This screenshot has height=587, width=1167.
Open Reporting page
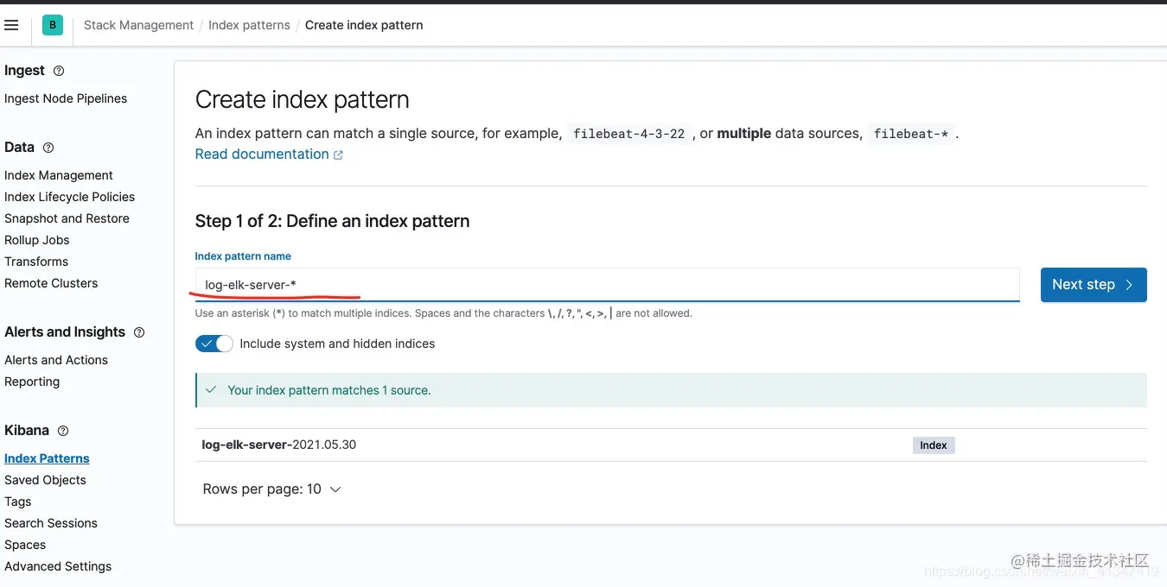[x=32, y=382]
